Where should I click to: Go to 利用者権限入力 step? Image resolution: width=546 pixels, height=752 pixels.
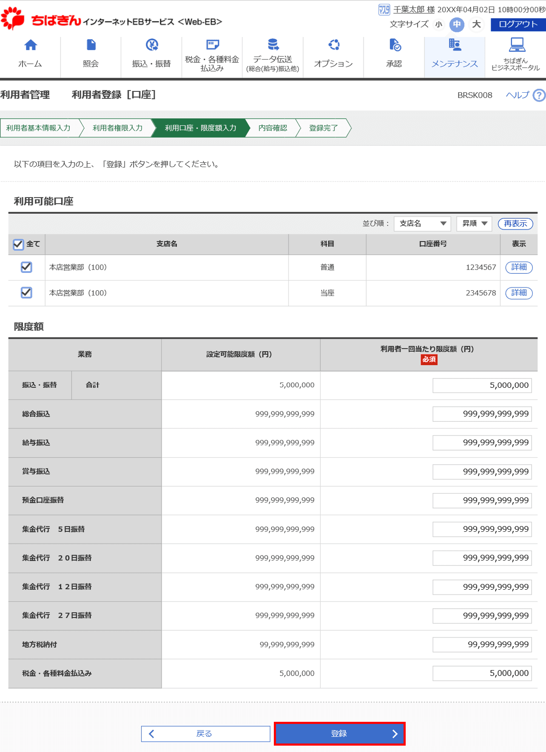click(117, 128)
